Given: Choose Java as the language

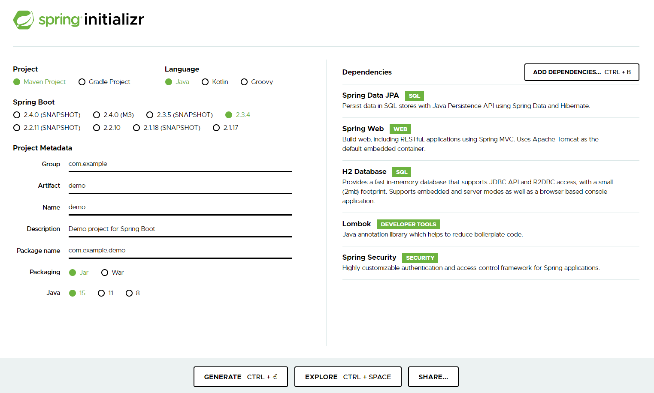Looking at the screenshot, I should (x=177, y=82).
